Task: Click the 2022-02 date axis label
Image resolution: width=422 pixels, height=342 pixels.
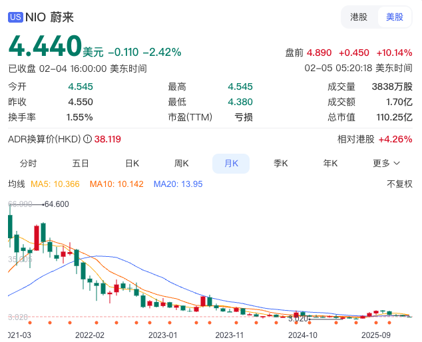Action: (x=90, y=335)
